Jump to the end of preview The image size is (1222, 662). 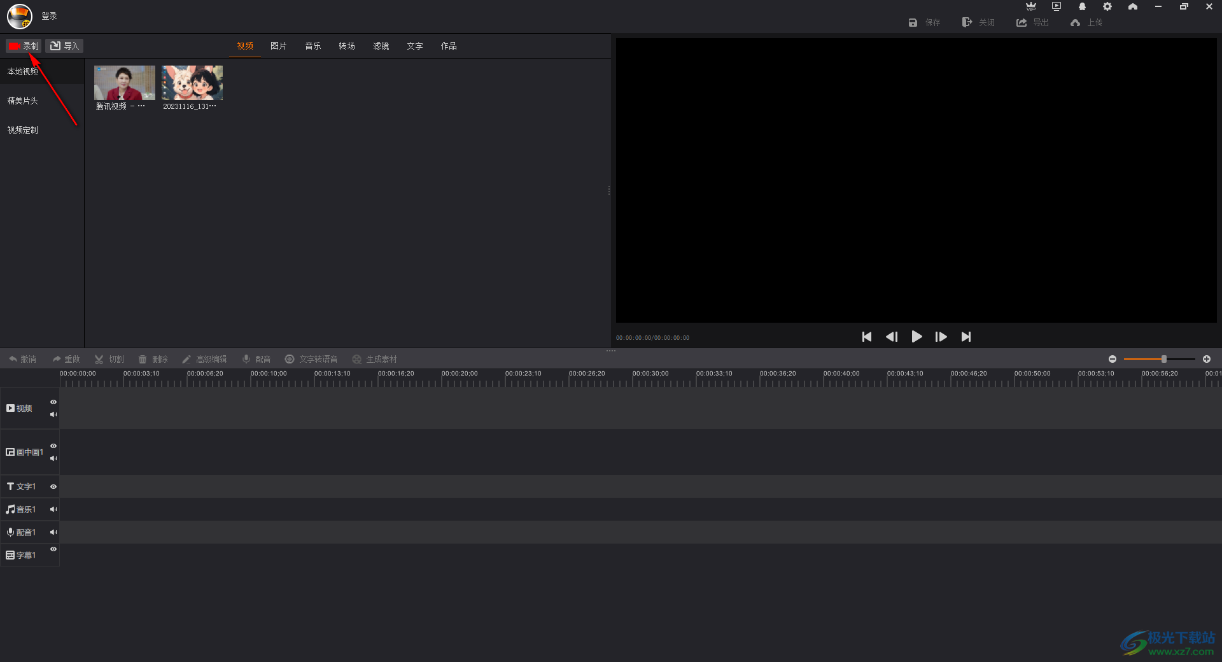coord(966,337)
